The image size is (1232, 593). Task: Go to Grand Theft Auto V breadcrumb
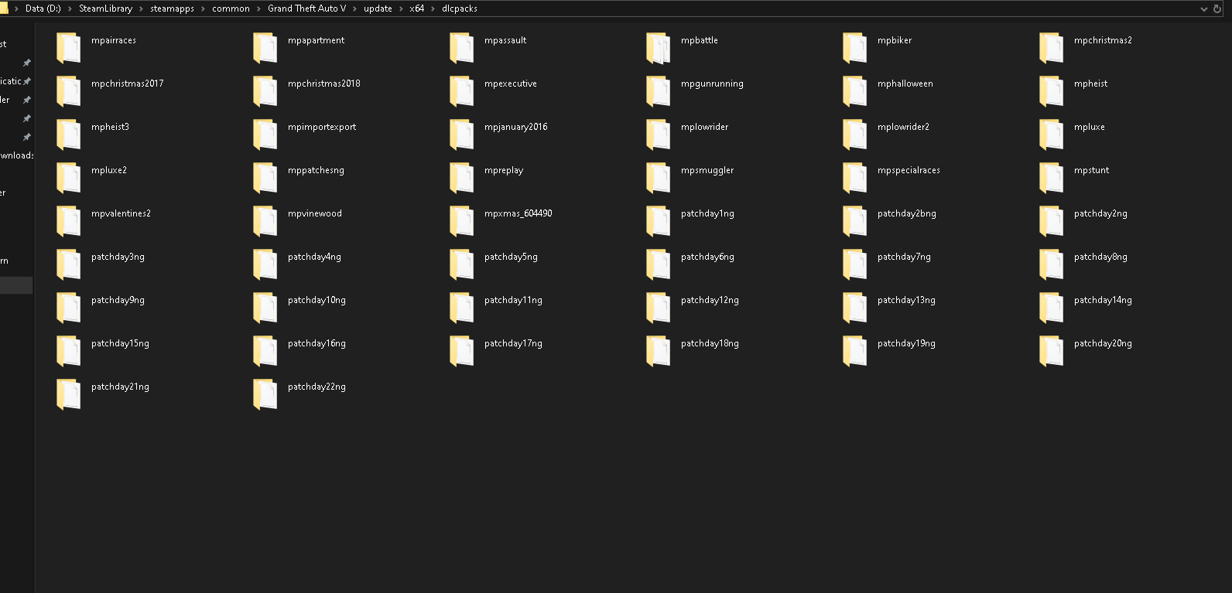click(x=306, y=9)
